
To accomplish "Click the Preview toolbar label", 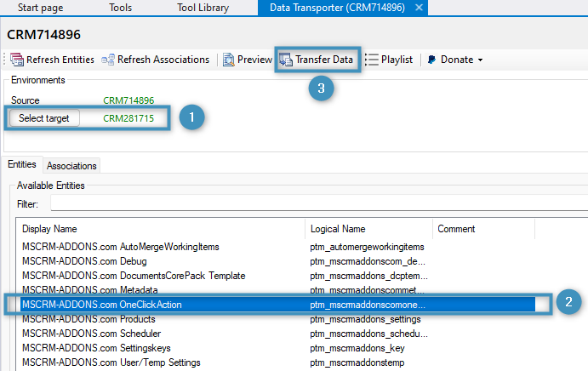I will pyautogui.click(x=254, y=60).
